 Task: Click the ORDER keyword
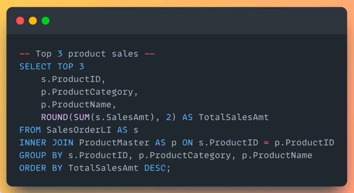pos(33,168)
